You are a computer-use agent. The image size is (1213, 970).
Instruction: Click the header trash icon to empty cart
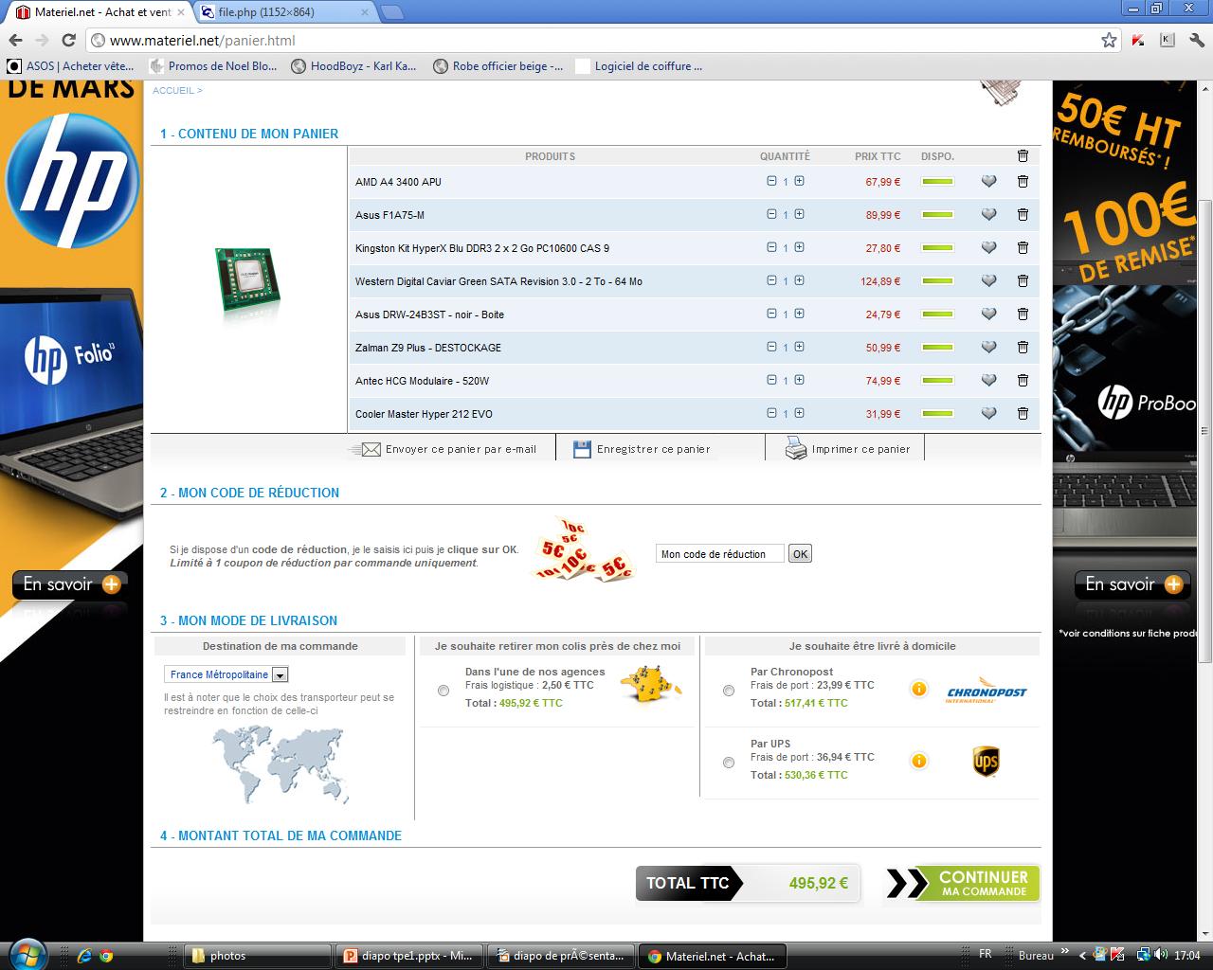[x=1023, y=156]
